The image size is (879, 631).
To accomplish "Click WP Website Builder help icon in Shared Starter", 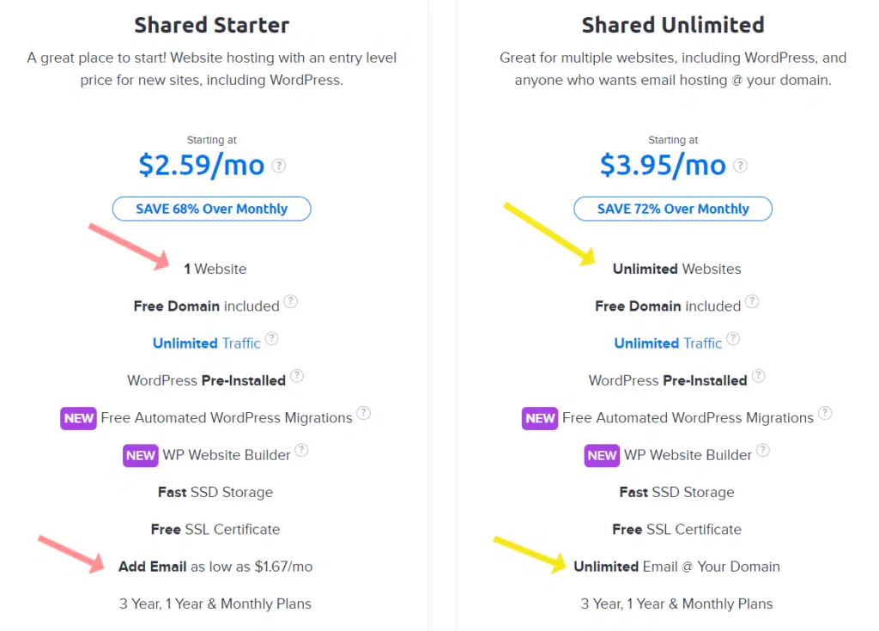I will pyautogui.click(x=301, y=451).
